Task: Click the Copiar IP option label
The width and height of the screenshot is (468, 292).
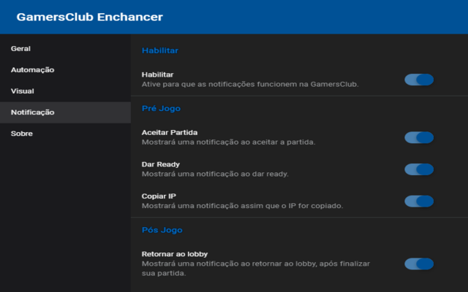Action: [x=159, y=196]
